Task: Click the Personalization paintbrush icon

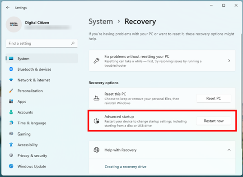Action: (x=11, y=91)
